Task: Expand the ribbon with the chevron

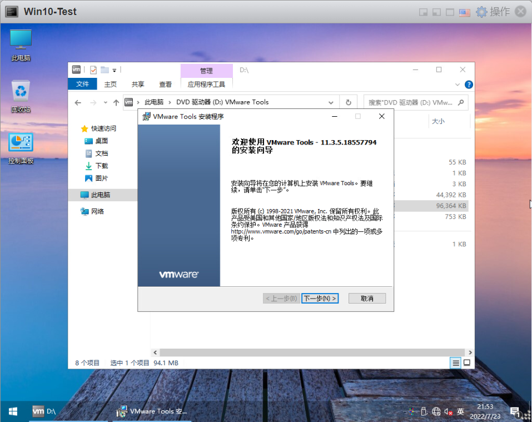Action: [458, 85]
